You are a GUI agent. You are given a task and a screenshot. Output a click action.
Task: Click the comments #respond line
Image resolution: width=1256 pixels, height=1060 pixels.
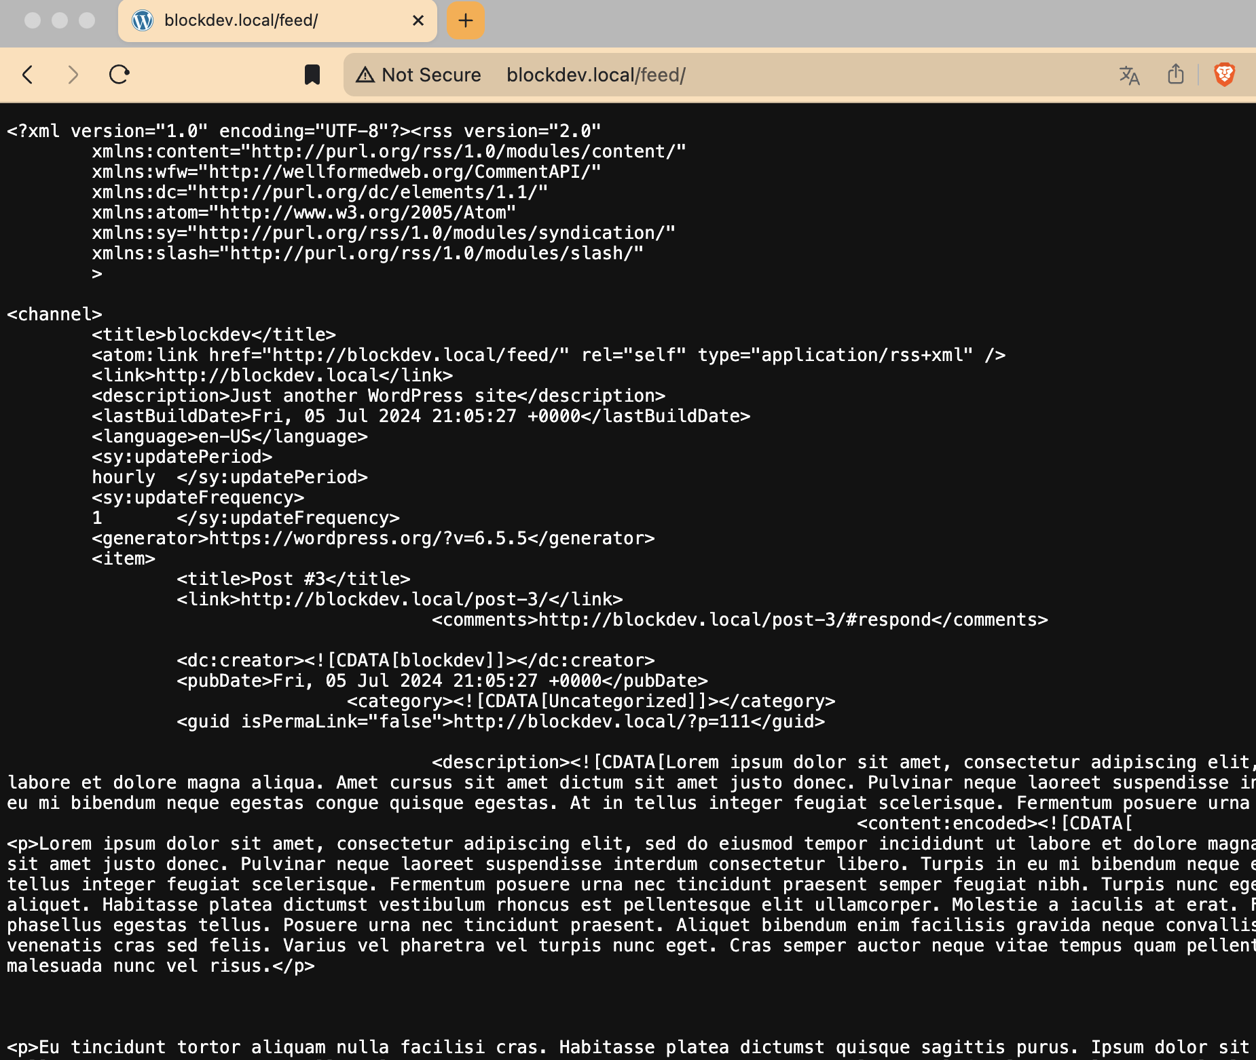[x=740, y=620]
